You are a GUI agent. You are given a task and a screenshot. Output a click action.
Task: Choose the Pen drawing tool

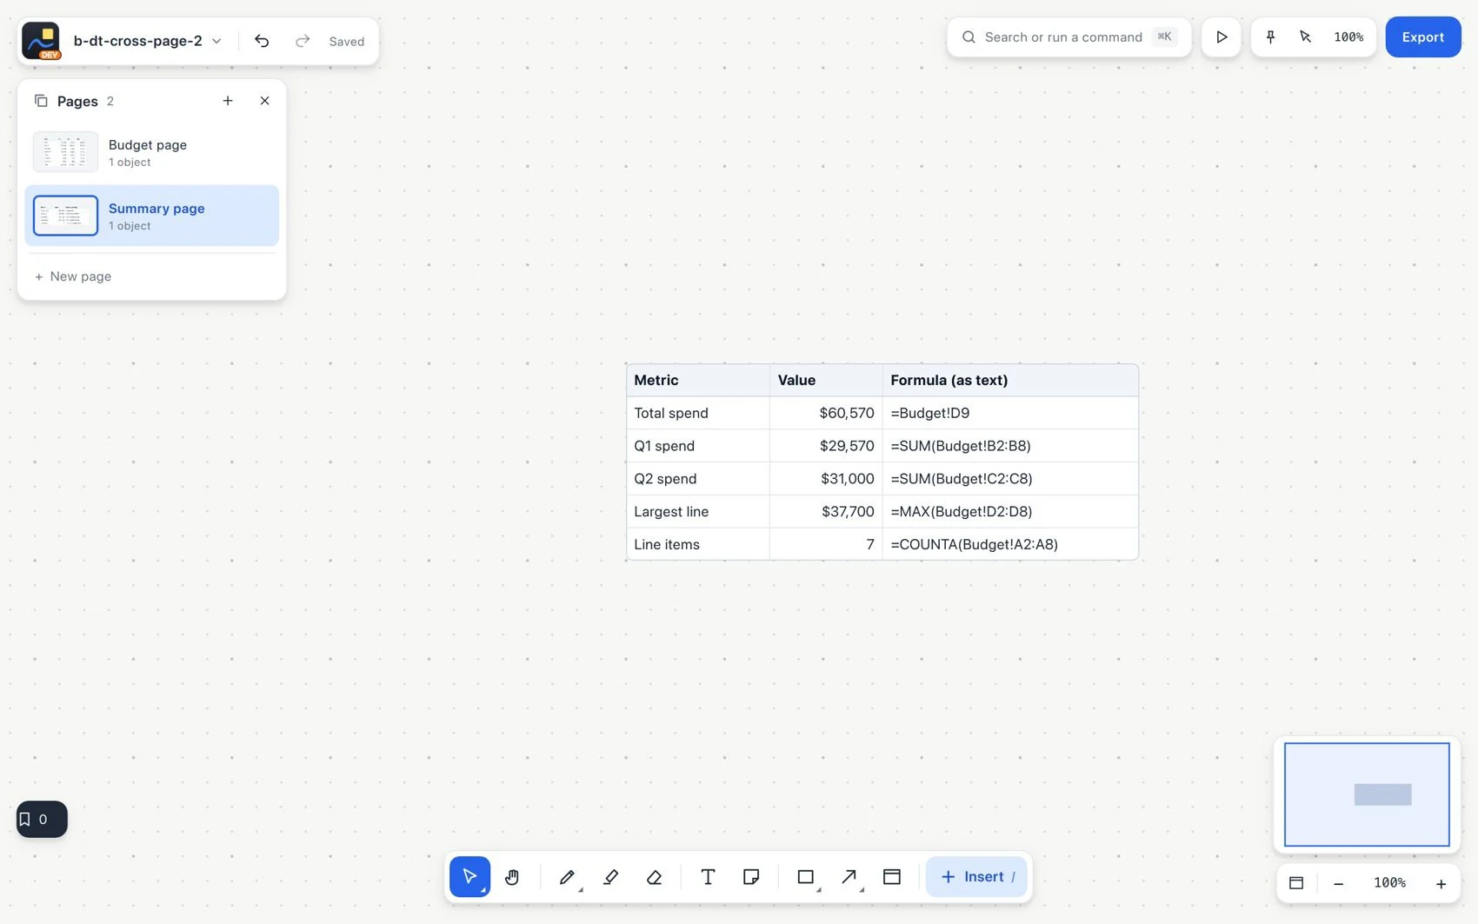click(567, 876)
